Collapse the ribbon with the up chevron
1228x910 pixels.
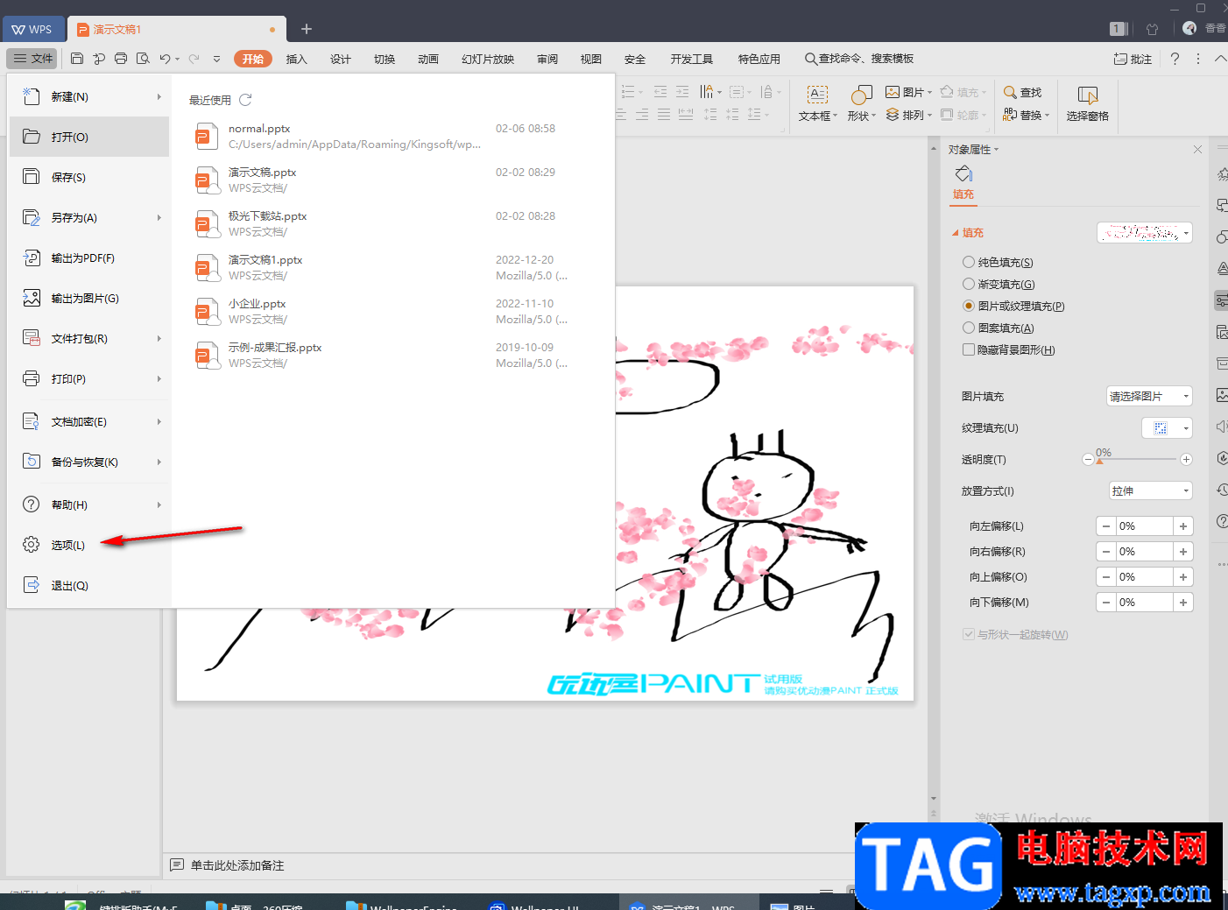(x=1221, y=59)
